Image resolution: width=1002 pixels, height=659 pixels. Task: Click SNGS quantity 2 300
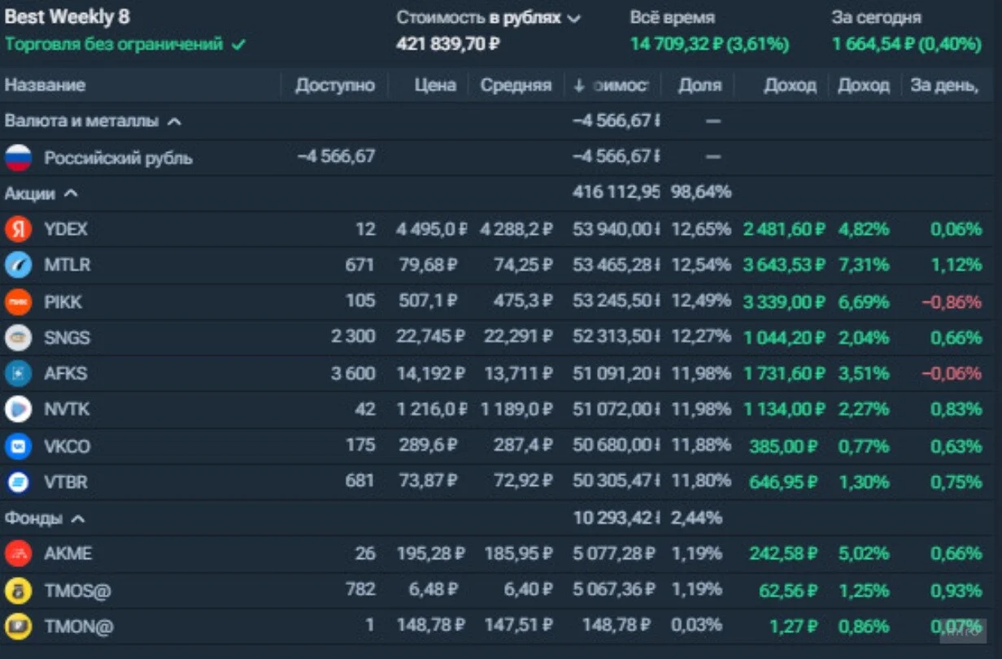[353, 338]
